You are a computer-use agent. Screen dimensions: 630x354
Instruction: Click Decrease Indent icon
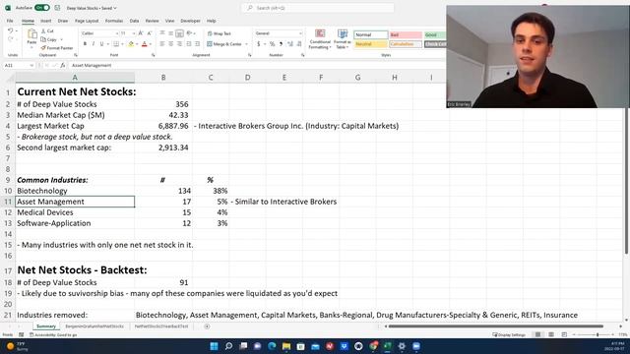(189, 43)
